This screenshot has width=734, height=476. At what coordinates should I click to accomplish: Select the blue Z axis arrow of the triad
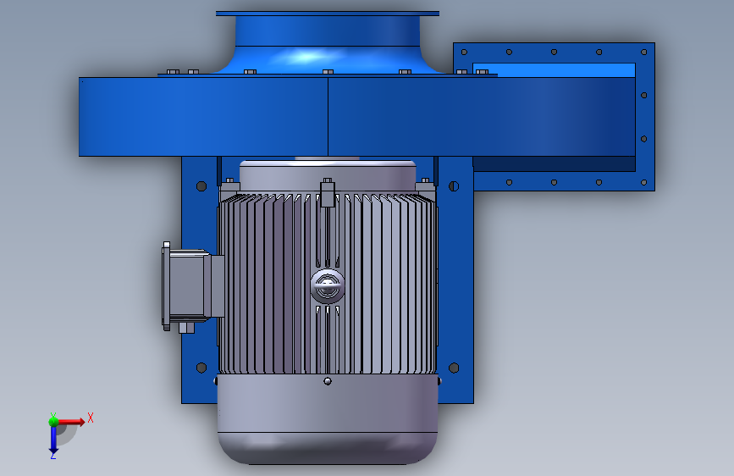click(x=53, y=440)
